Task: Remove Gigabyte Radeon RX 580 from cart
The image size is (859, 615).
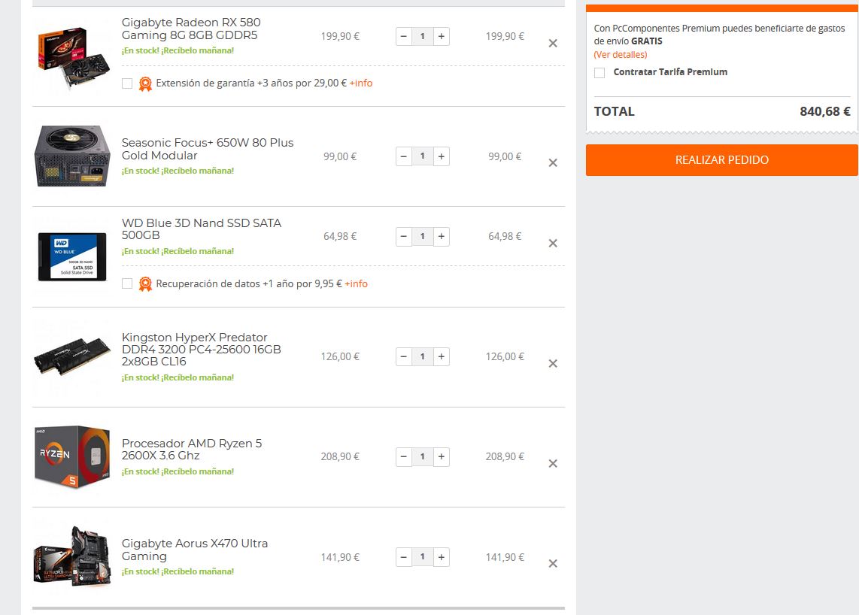Action: [x=553, y=44]
